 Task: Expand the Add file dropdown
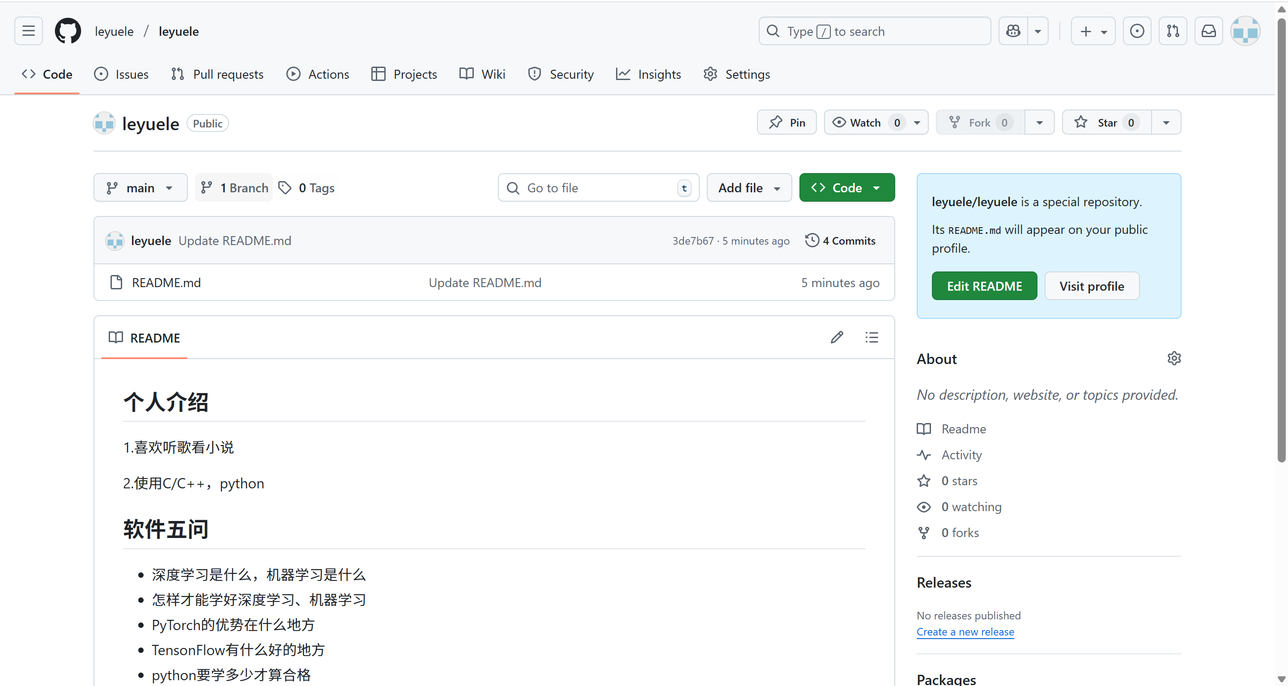point(748,188)
